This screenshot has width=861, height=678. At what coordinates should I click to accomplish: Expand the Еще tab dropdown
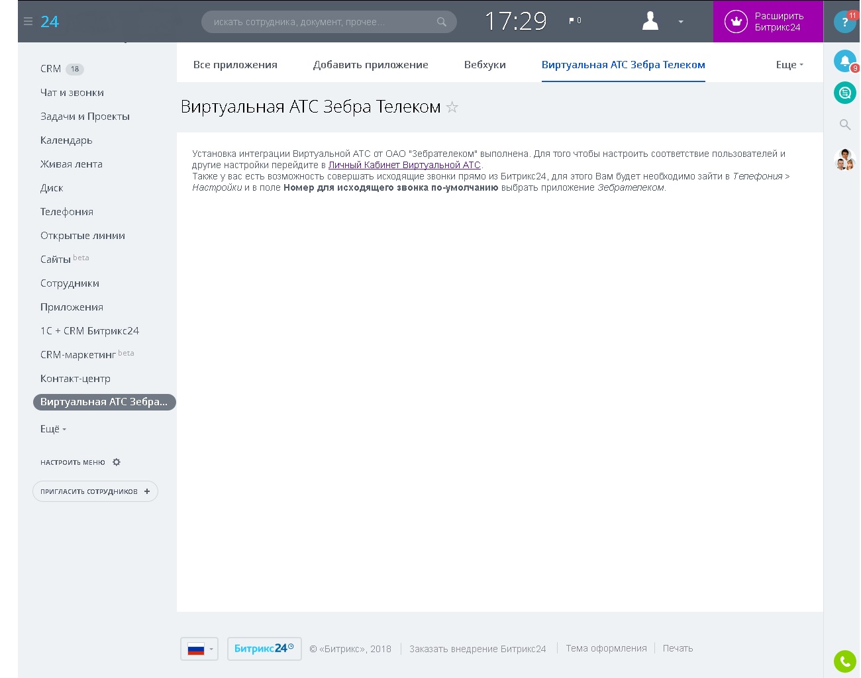789,65
